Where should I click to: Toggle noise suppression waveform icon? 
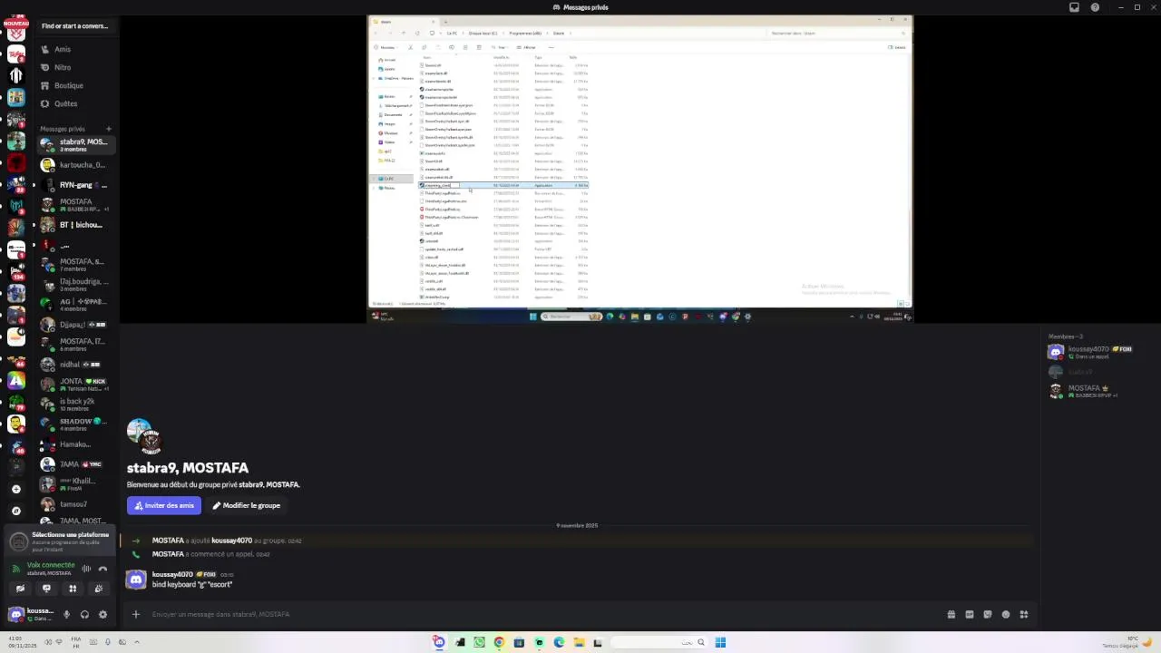coord(86,569)
